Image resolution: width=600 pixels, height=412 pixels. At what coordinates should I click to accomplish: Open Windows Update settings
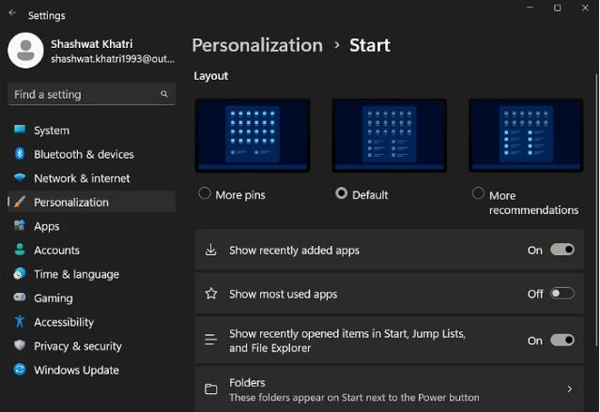pos(91,370)
